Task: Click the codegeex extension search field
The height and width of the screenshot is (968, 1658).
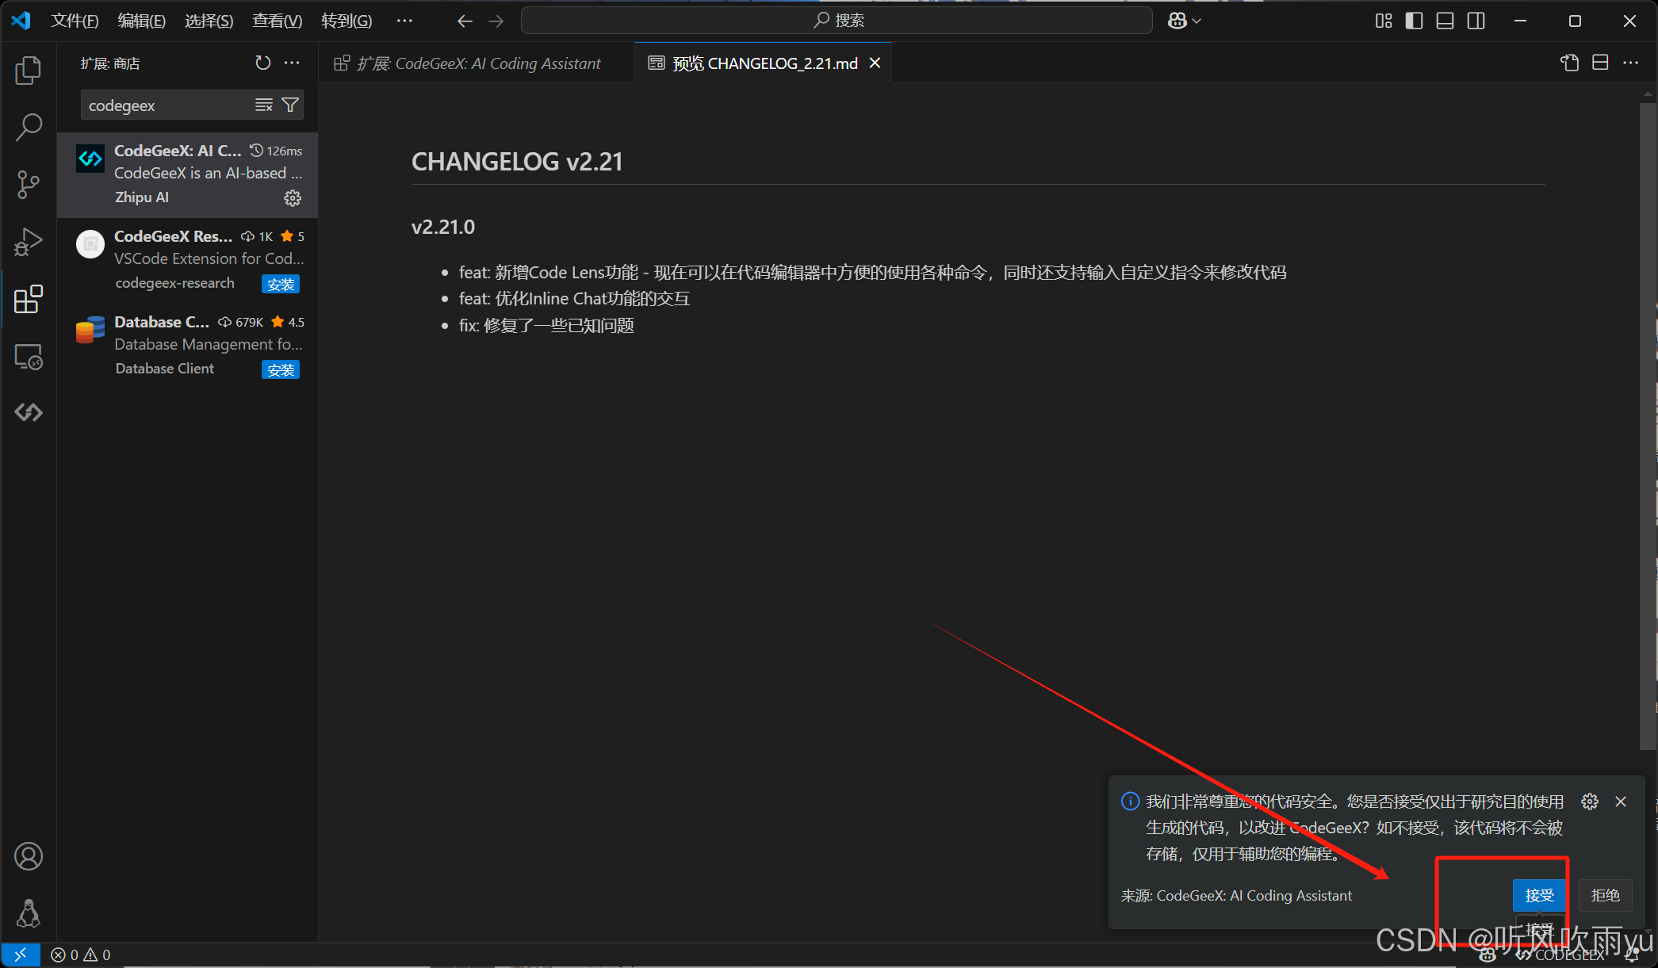Action: point(167,105)
